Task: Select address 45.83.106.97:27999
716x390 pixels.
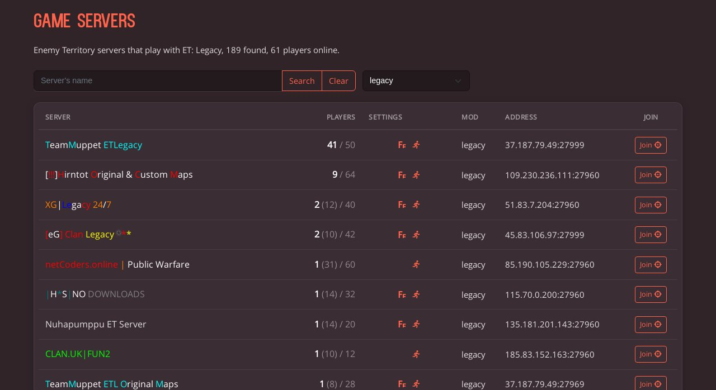Action: point(545,235)
